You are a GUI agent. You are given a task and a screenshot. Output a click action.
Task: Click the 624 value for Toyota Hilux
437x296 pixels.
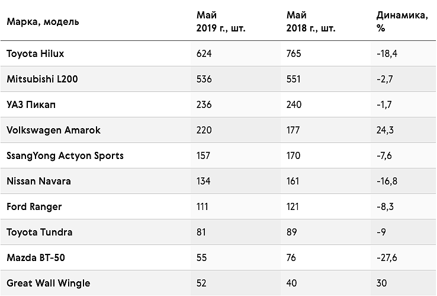204,53
